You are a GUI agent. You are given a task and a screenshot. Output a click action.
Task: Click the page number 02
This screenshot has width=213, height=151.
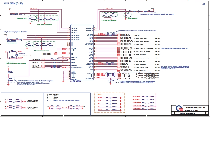203,4
